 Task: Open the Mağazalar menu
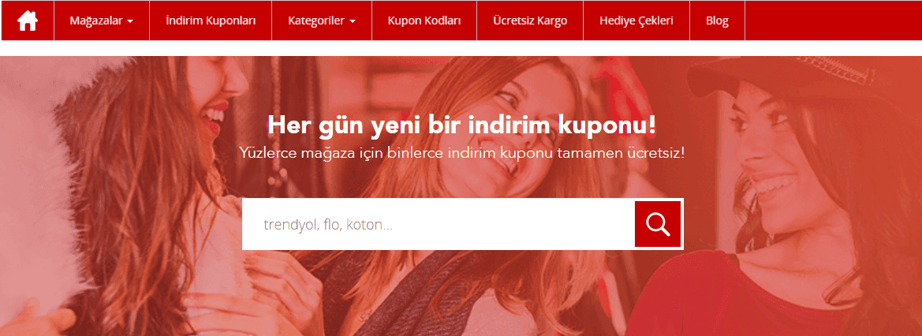(95, 21)
